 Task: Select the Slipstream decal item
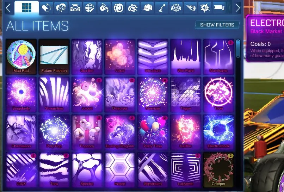[153, 170]
